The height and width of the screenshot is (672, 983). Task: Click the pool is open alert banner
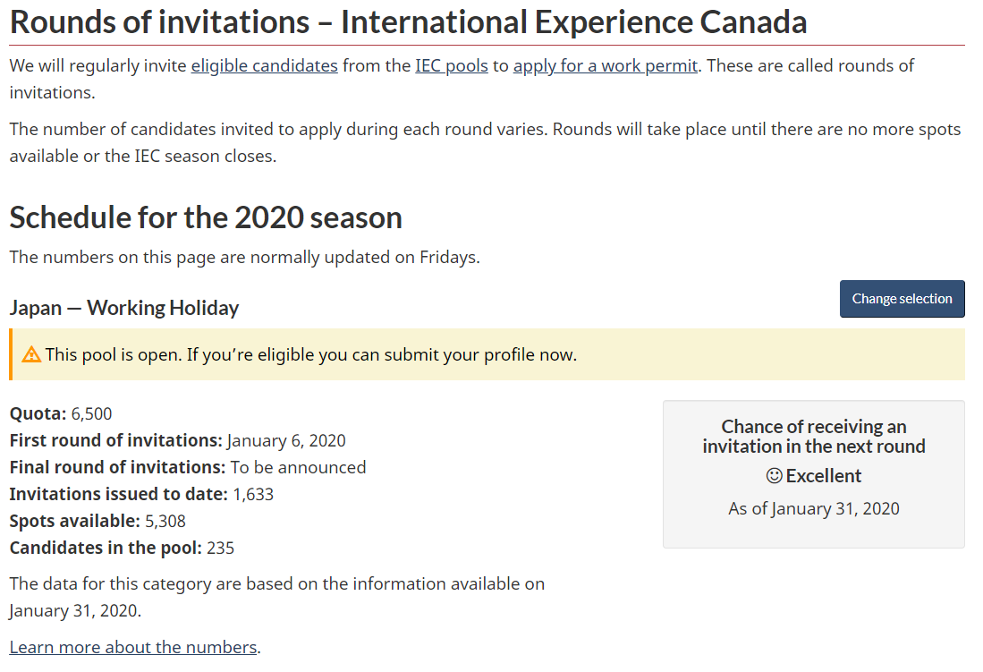tap(487, 354)
